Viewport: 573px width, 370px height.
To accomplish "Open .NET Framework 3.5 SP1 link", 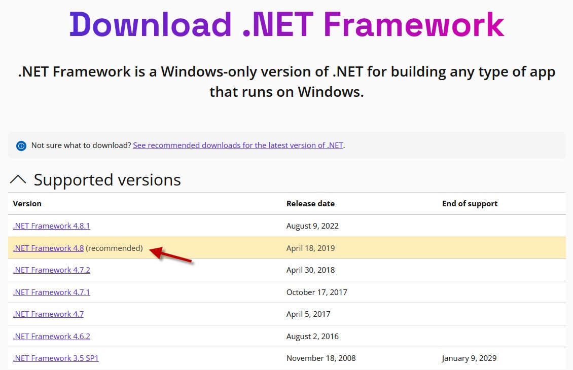I will coord(56,358).
